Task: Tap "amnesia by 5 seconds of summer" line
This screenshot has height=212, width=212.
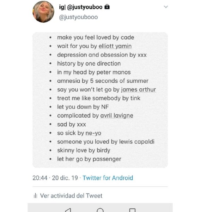Action: 103,81
